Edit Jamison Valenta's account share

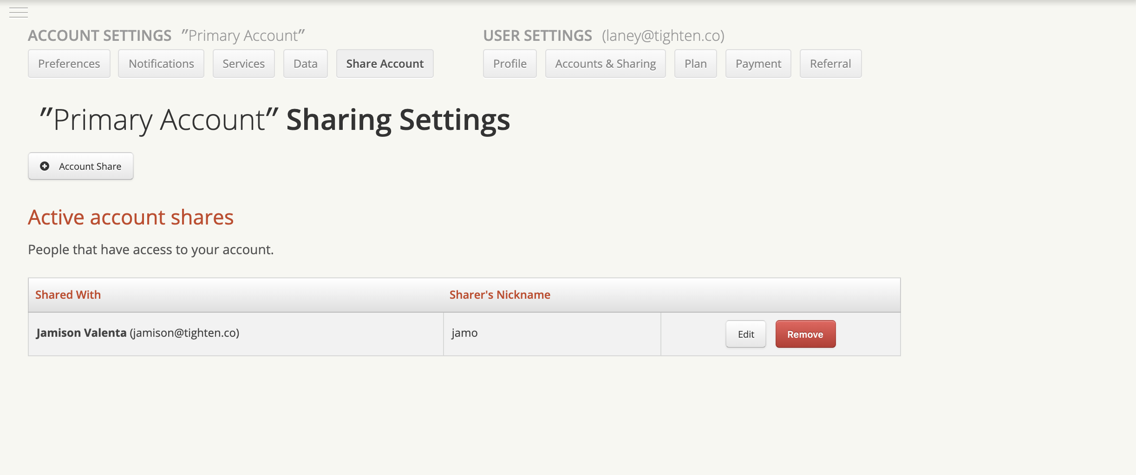[x=745, y=334]
